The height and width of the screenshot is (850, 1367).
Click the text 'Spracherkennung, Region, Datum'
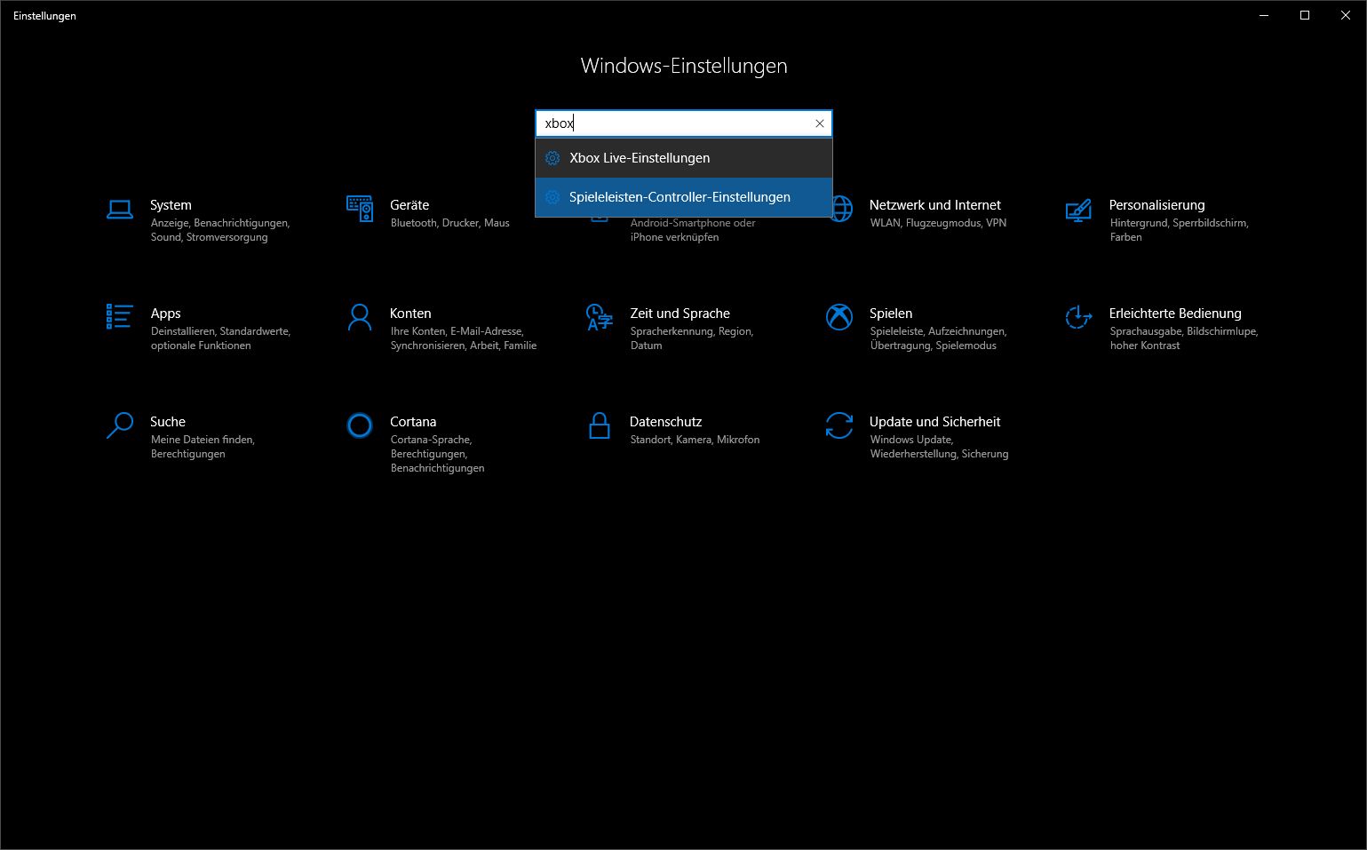692,338
